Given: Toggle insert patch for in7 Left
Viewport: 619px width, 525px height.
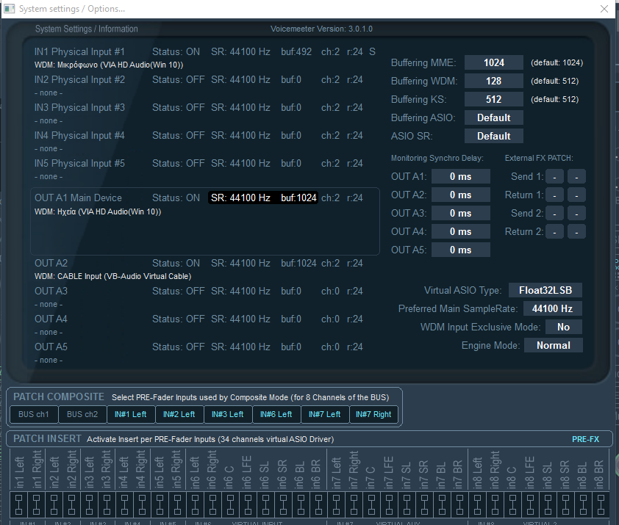Looking at the screenshot, I should tap(336, 504).
